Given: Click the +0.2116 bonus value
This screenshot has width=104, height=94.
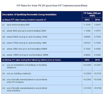Looking at the screenshot, I should pos(97,73).
